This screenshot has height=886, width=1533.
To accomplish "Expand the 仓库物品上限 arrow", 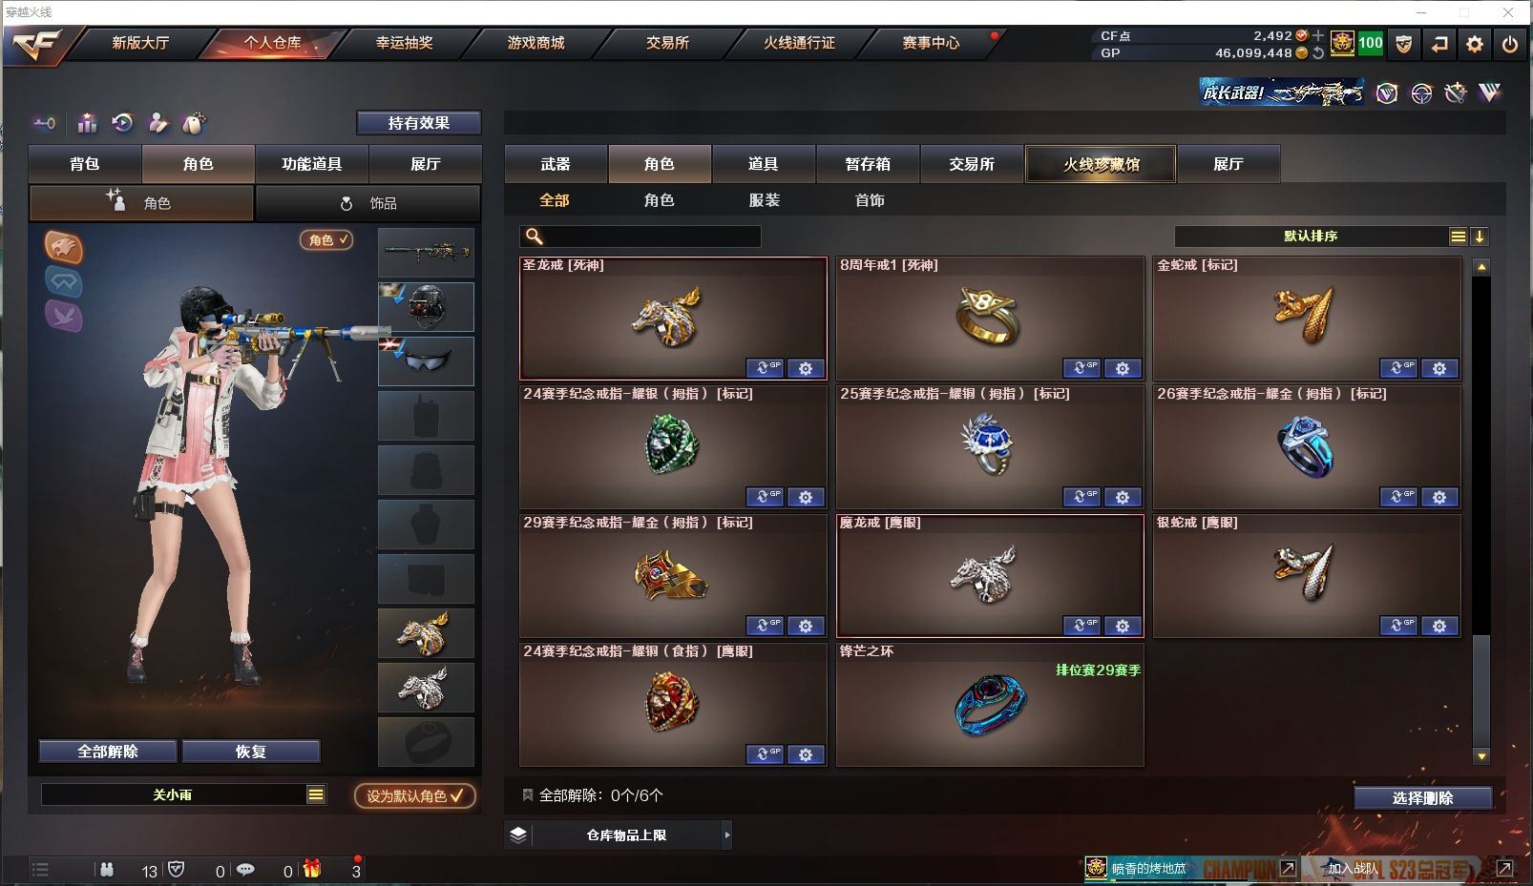I will 727,835.
